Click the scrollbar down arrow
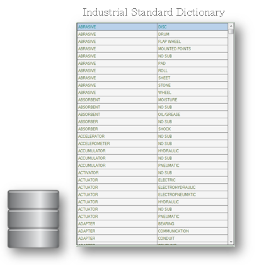The height and width of the screenshot is (265, 259). pos(231,242)
